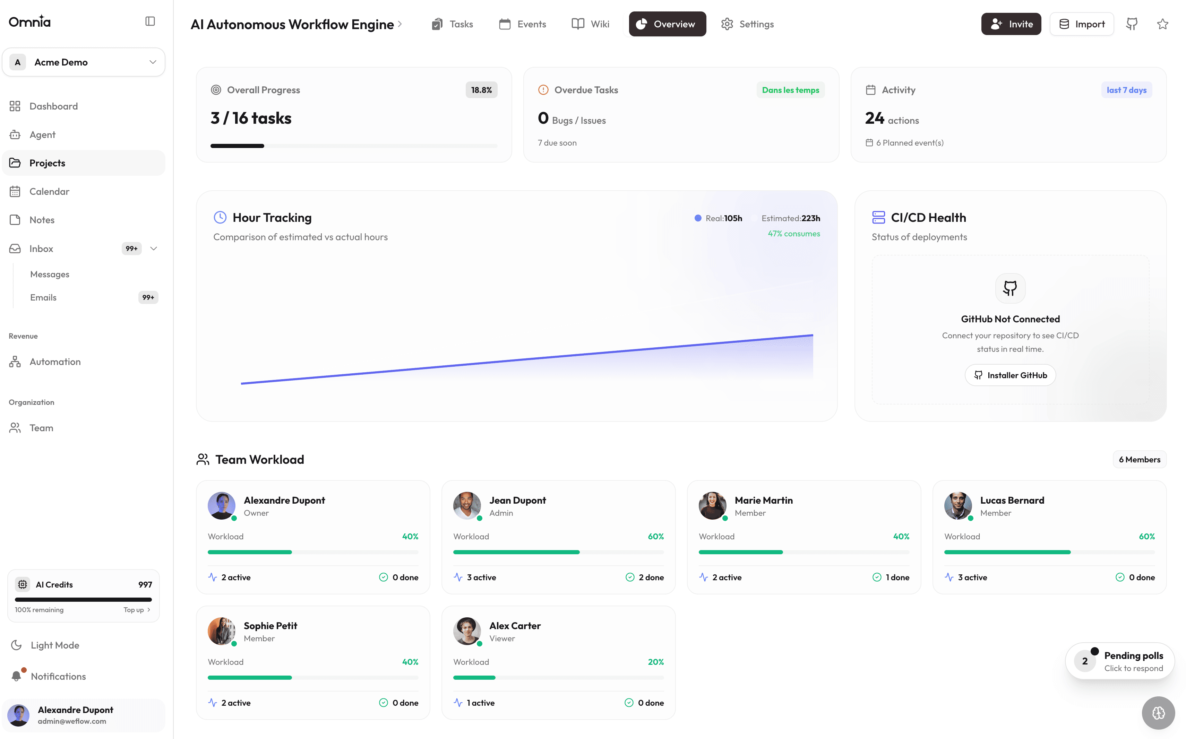Click the Dashboard grid icon

click(15, 106)
